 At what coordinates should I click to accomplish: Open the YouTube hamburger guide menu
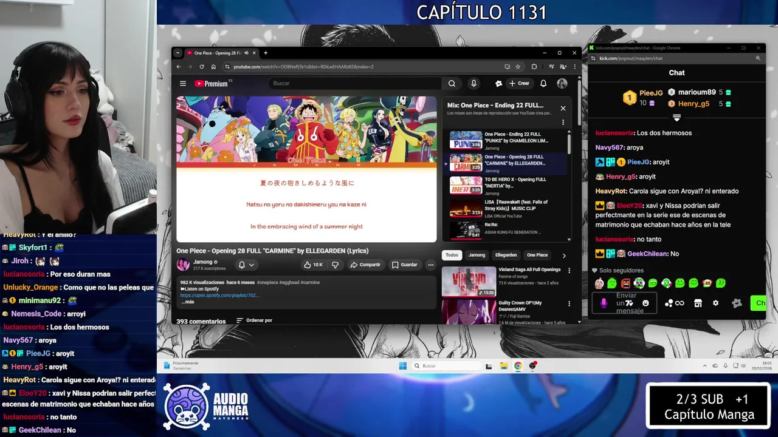pyautogui.click(x=183, y=84)
